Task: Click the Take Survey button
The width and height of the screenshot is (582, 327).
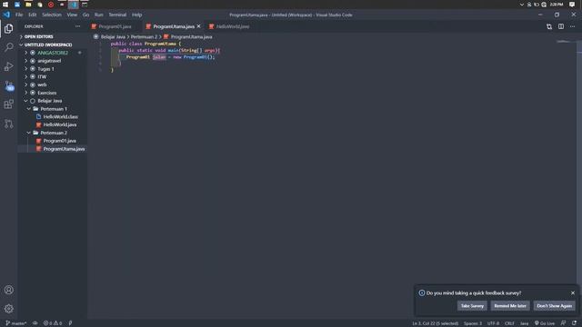Action: [472, 306]
